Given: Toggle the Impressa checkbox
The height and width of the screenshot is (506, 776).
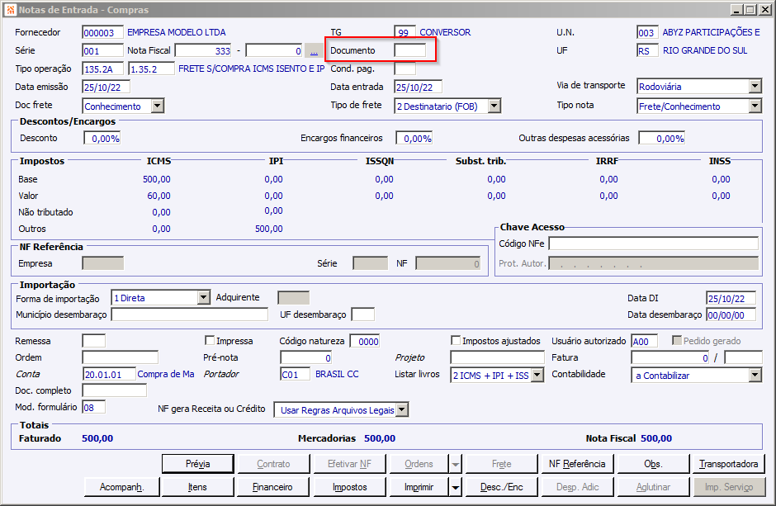Looking at the screenshot, I should (x=210, y=341).
